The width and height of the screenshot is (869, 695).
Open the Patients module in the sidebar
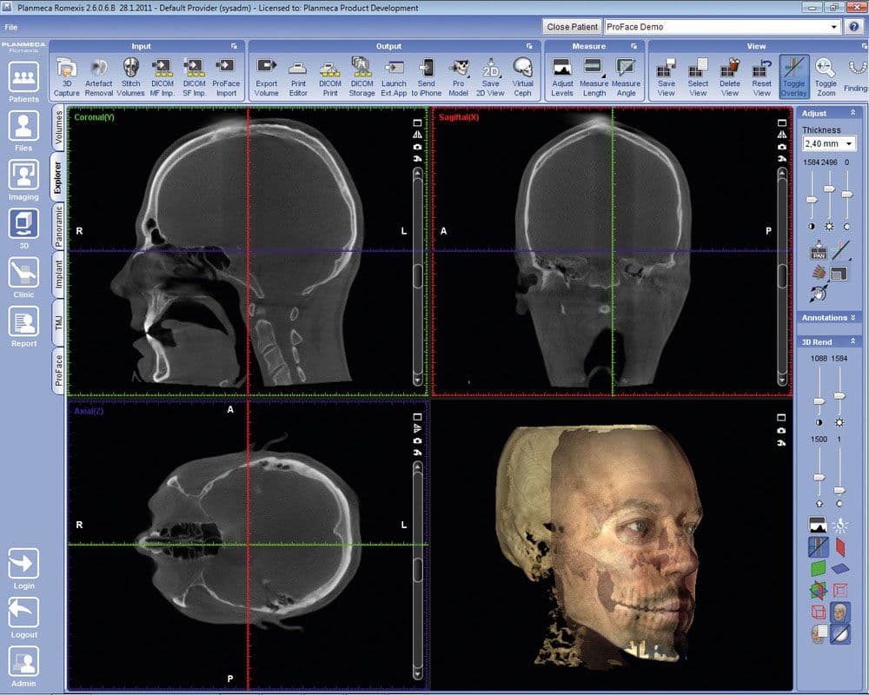click(x=23, y=83)
